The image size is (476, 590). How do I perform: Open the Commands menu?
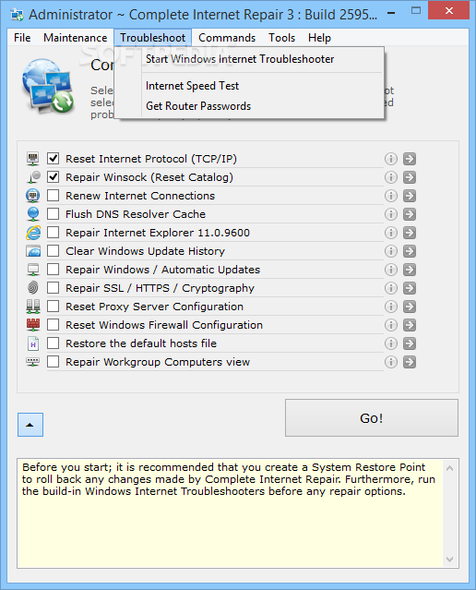click(x=227, y=38)
